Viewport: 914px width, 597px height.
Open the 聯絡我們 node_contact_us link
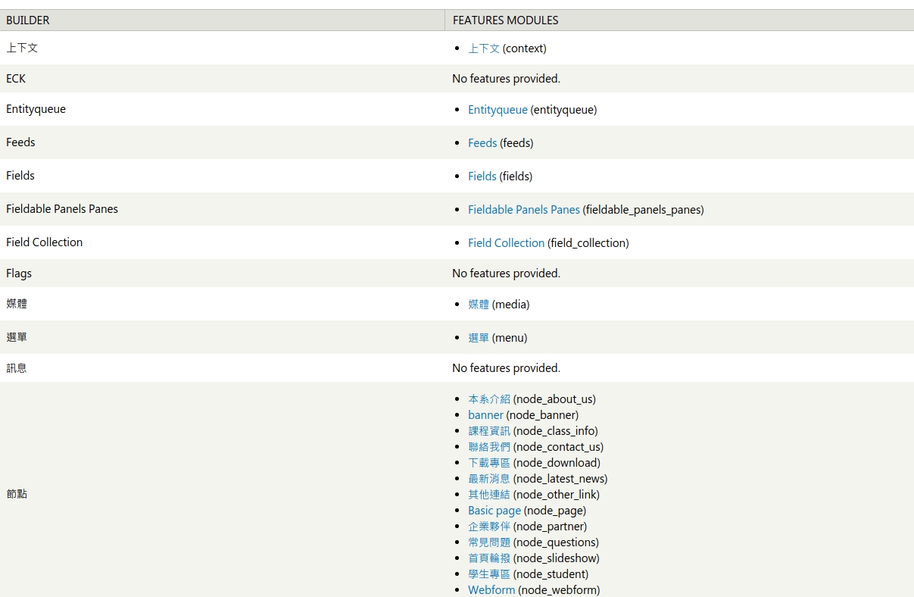point(489,447)
